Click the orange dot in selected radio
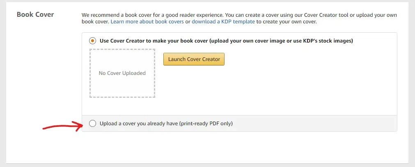Image resolution: width=415 pixels, height=167 pixels. 92,41
